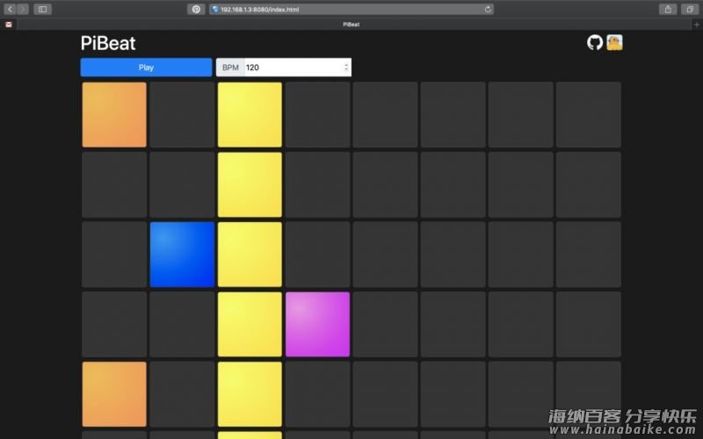The image size is (703, 439).
Task: Enable last pad in first row
Action: [x=588, y=115]
